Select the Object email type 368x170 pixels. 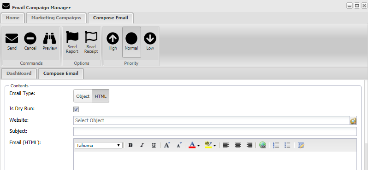click(x=83, y=96)
